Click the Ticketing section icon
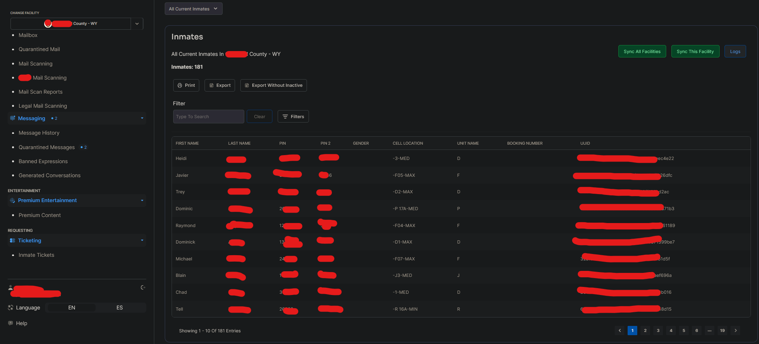Screen dimensions: 759x344 12,240
